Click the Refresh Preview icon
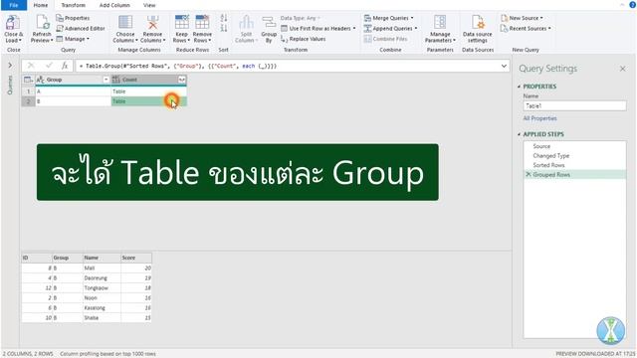637x358 pixels. point(42,29)
